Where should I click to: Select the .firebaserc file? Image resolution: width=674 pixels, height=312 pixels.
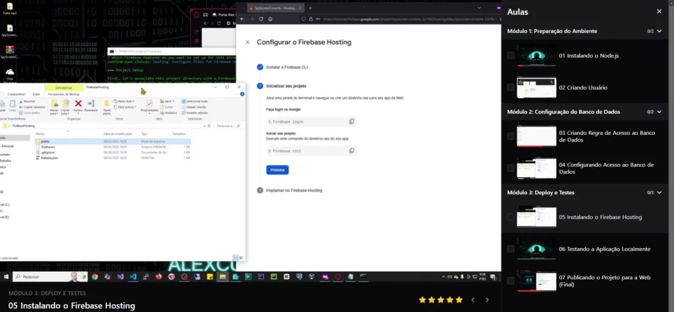(113, 147)
